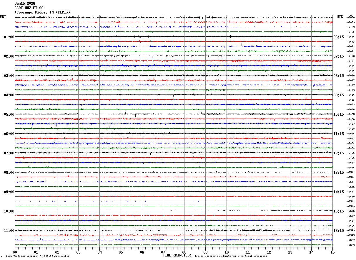Viewport: 356px width, 260px height.
Task: Click the 16:15 UTC time label
Action: (339, 231)
